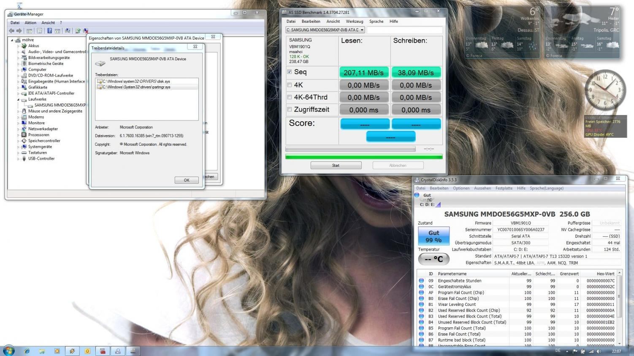Expand the Speichercontroller node
The width and height of the screenshot is (634, 356).
(18, 141)
